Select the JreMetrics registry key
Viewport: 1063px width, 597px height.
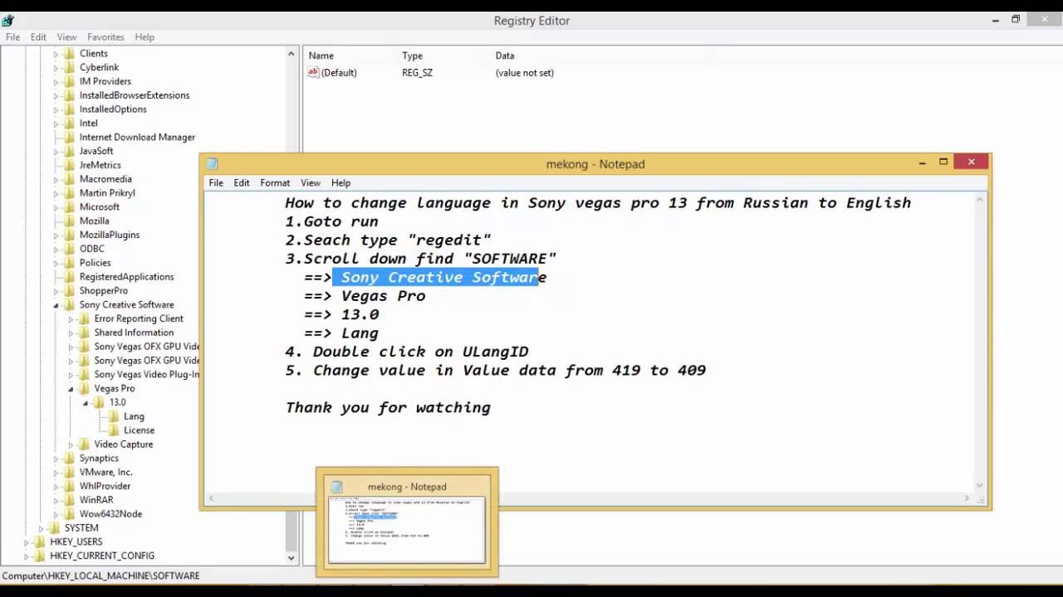pyautogui.click(x=100, y=165)
